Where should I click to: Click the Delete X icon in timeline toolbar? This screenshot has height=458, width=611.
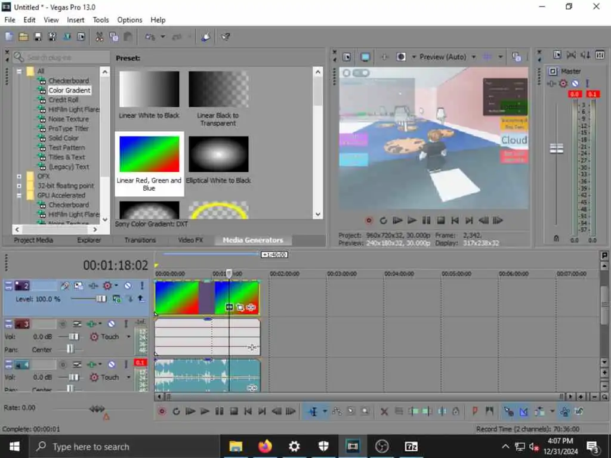[x=384, y=411]
